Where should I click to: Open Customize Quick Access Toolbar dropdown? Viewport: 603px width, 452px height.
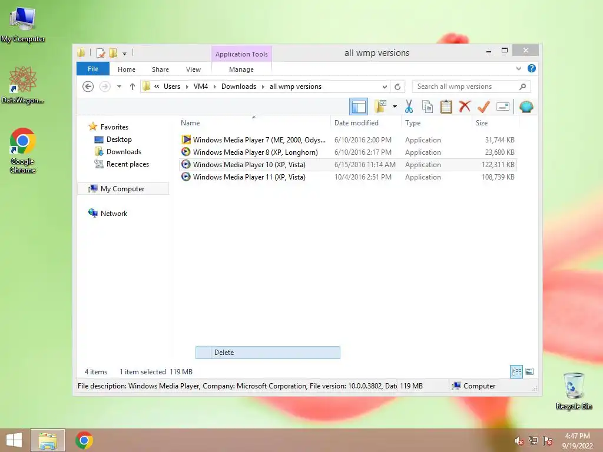tap(125, 54)
